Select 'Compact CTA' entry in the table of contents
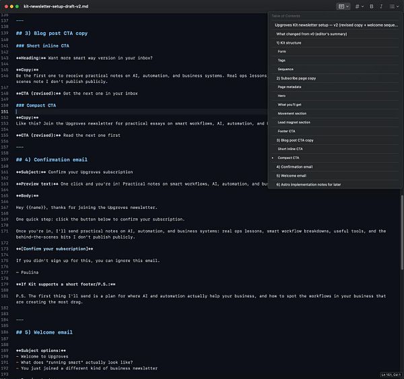404x379 pixels. click(x=288, y=158)
